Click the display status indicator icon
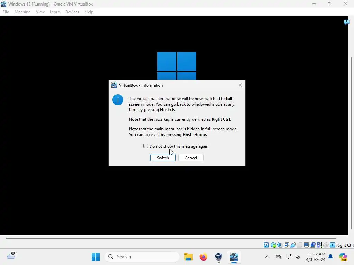 coord(306,245)
